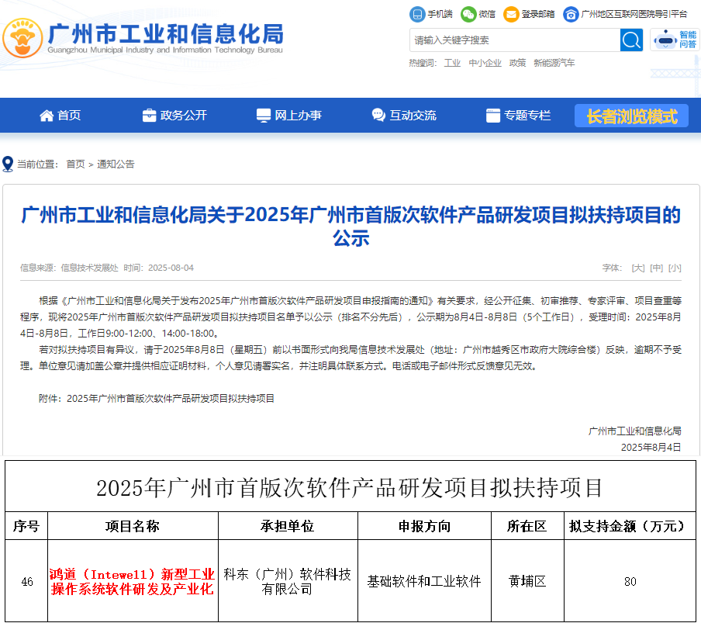Enable 长者浏览模式 elder browsing mode
The height and width of the screenshot is (623, 701).
[631, 116]
